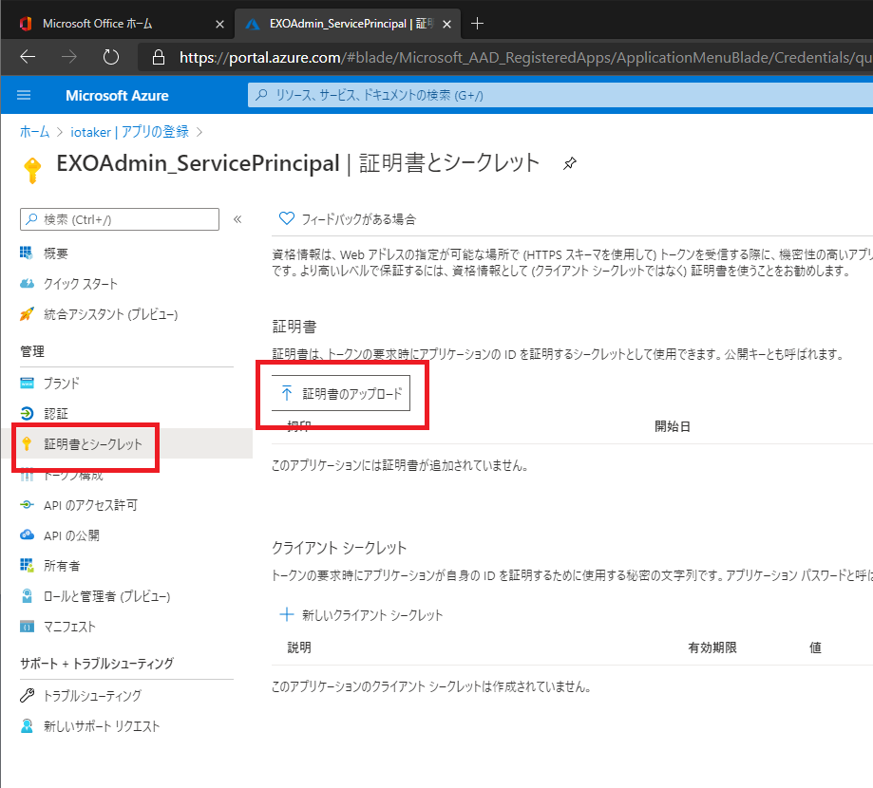Click 証明書のアップロード button
The width and height of the screenshot is (873, 788).
click(x=341, y=394)
